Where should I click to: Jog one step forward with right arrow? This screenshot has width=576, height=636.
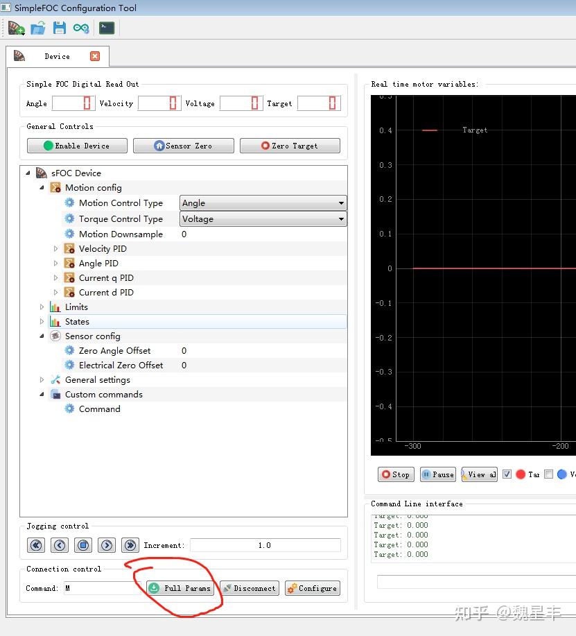(106, 545)
